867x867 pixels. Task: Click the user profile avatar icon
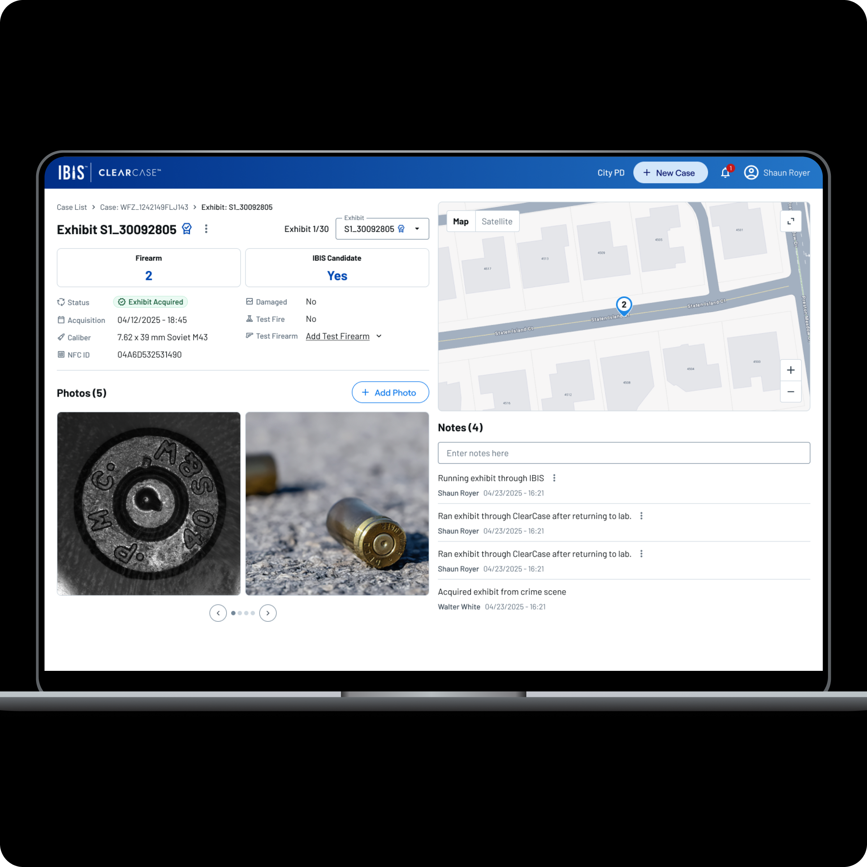click(x=751, y=173)
